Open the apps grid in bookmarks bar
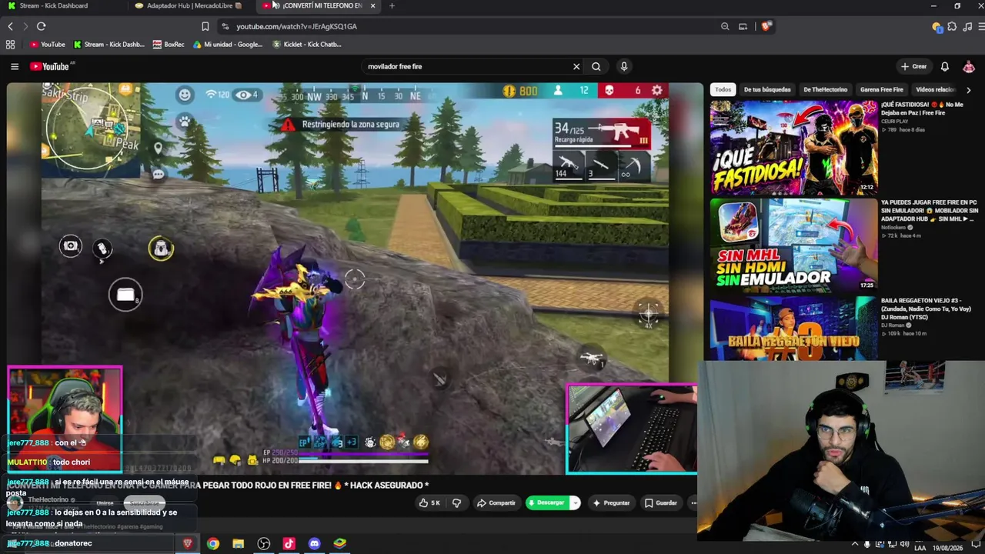 (10, 45)
